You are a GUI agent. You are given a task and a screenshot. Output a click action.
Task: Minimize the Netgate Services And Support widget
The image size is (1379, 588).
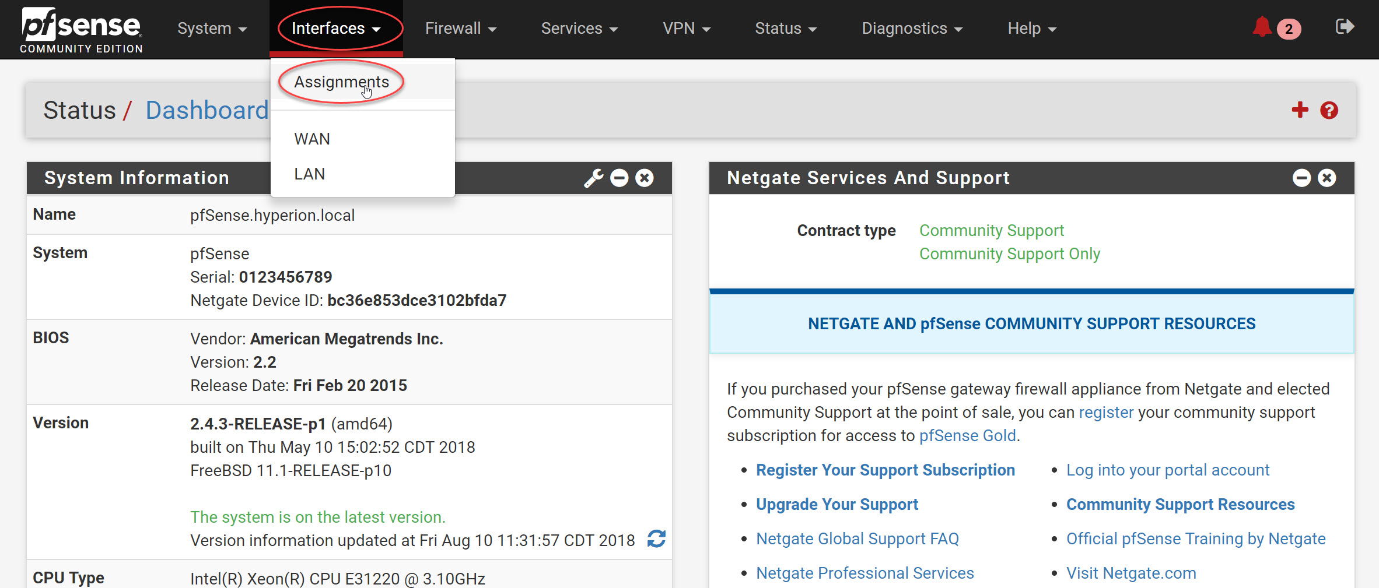(1301, 178)
